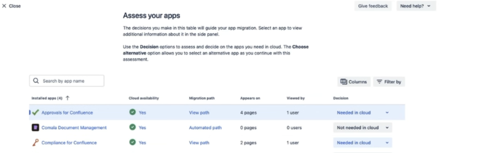Click the green cloud availability check for Comala
This screenshot has height=153, width=500.
[x=132, y=127]
